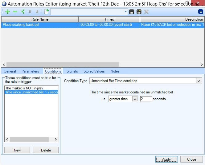
Task: Click the Description column header
Action: pos(172,19)
